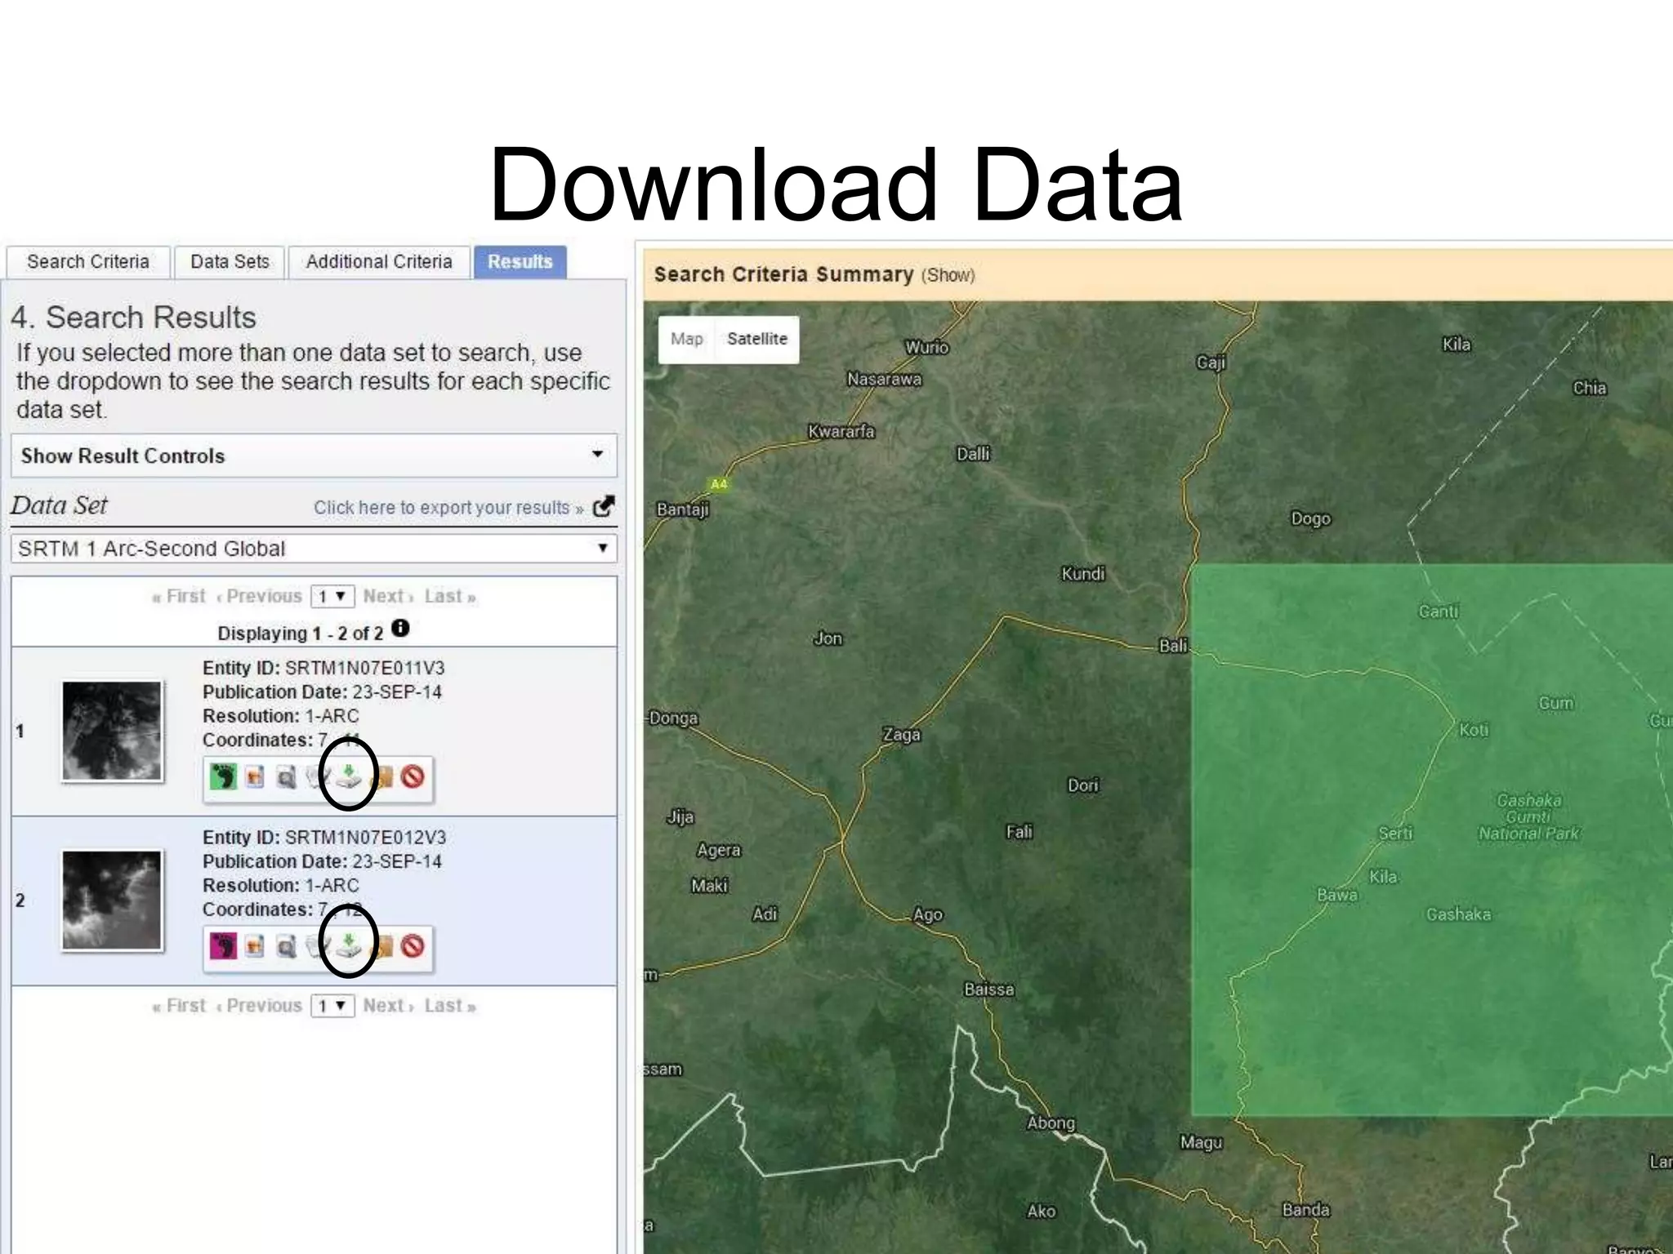Click Gashaka Gumti National Park map label
This screenshot has width=1673, height=1254.
(x=1528, y=817)
